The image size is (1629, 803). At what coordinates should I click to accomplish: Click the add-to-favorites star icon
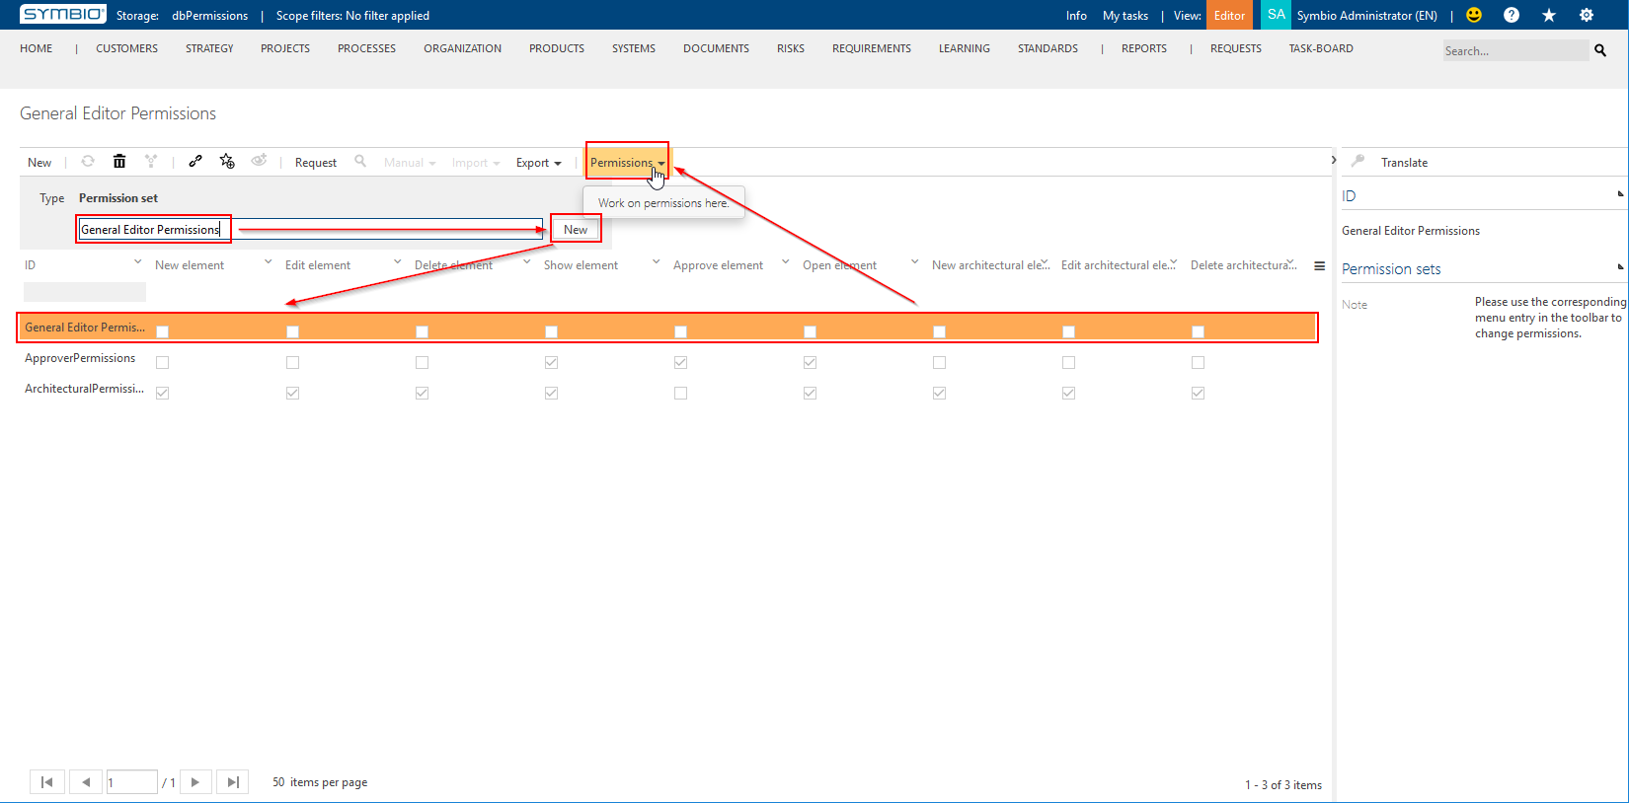tap(227, 161)
